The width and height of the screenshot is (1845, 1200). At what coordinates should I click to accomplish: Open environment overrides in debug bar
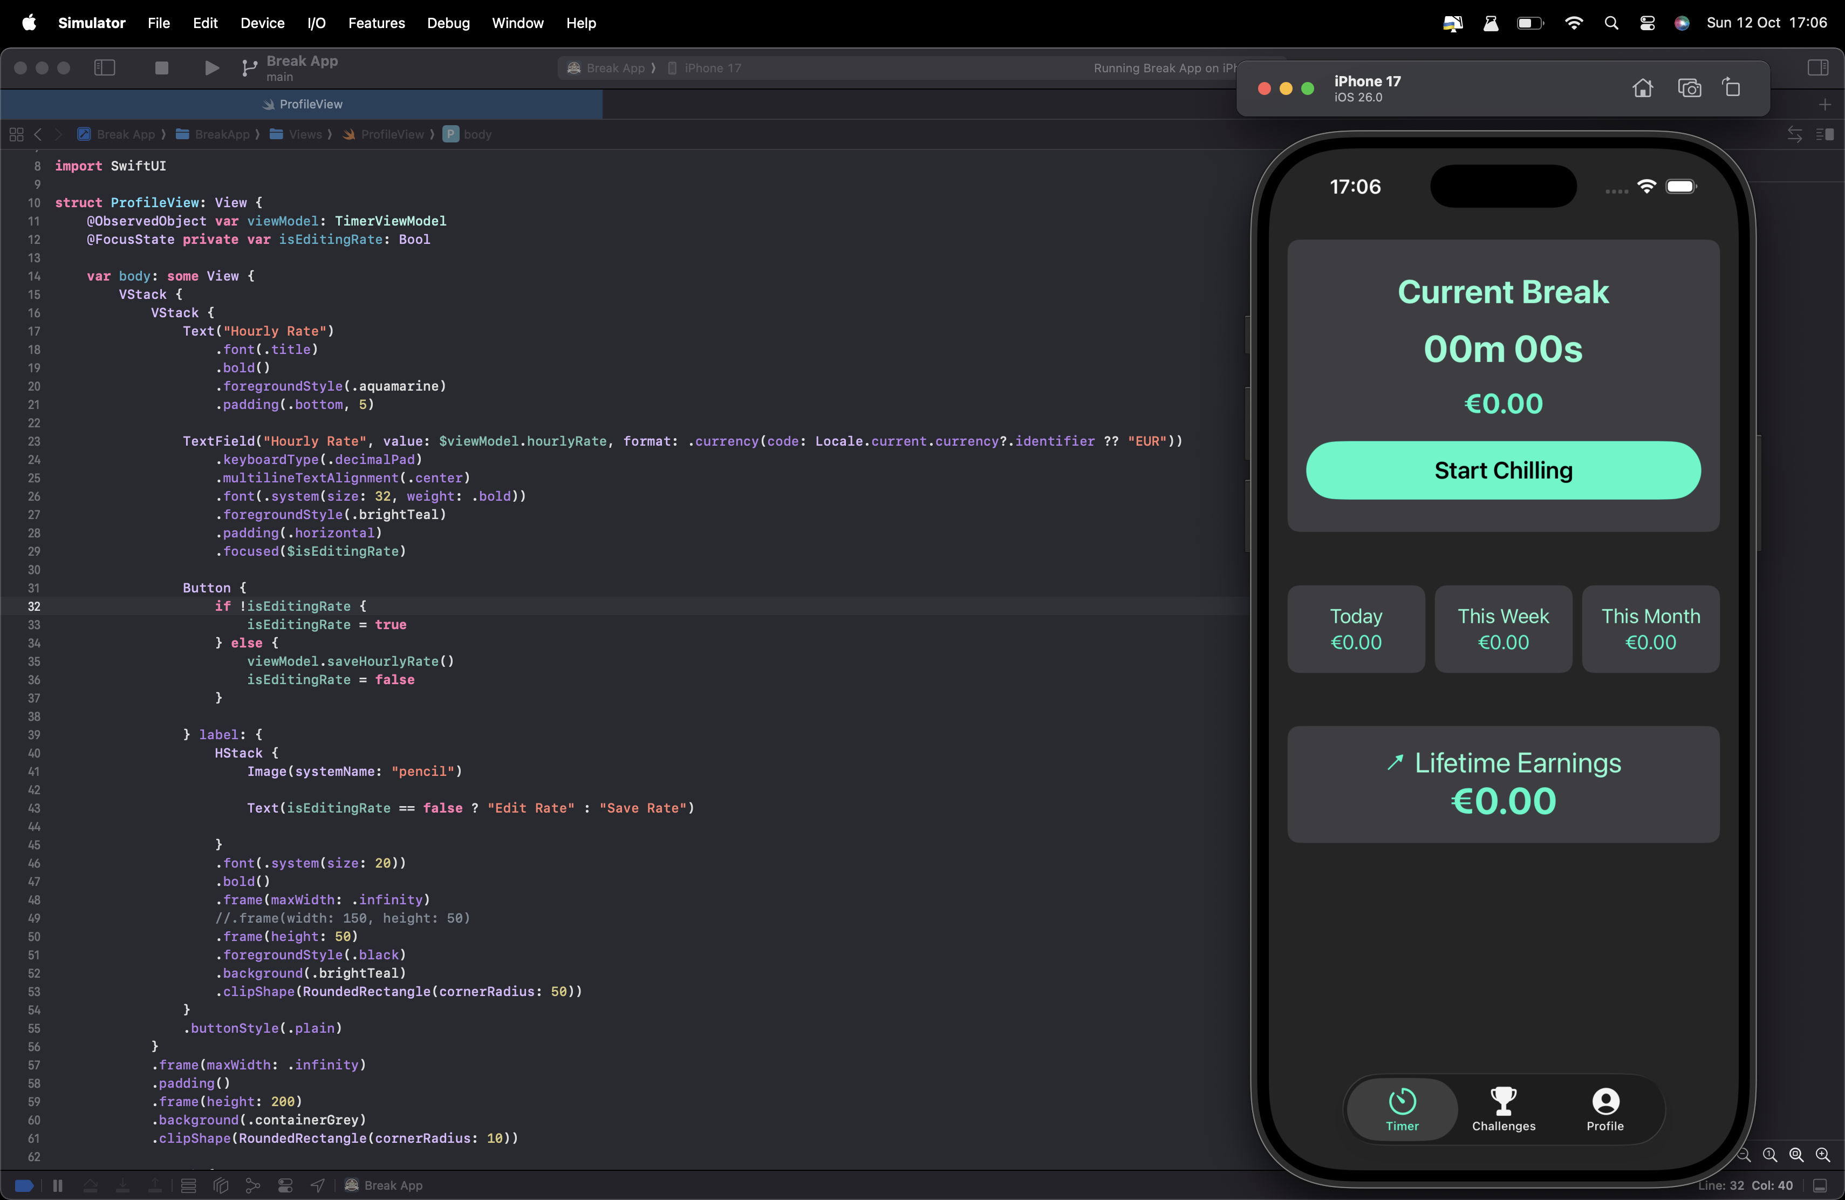(285, 1185)
